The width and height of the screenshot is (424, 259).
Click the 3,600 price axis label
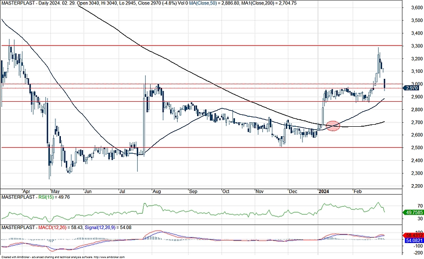416,7
